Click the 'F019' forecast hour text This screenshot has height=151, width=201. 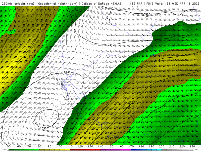(x=150, y=4)
